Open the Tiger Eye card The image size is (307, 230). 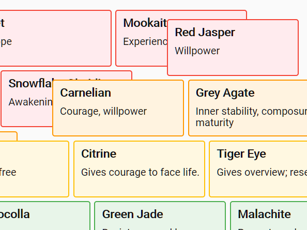258,169
